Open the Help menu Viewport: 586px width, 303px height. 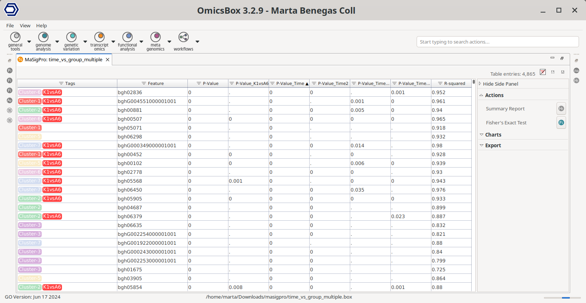point(41,25)
